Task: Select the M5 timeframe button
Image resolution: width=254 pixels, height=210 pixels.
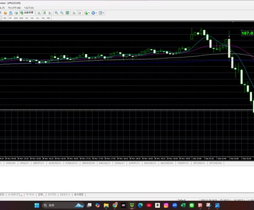Action: point(10,18)
